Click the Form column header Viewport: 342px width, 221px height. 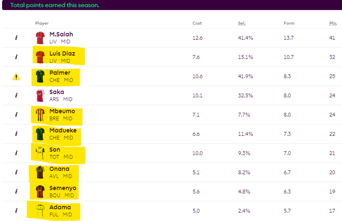pyautogui.click(x=289, y=23)
